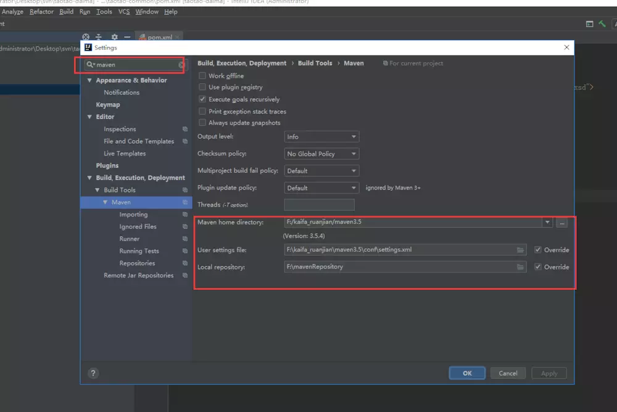The width and height of the screenshot is (617, 412).
Task: Click project-level icon beside Build Tools
Action: [x=185, y=190]
